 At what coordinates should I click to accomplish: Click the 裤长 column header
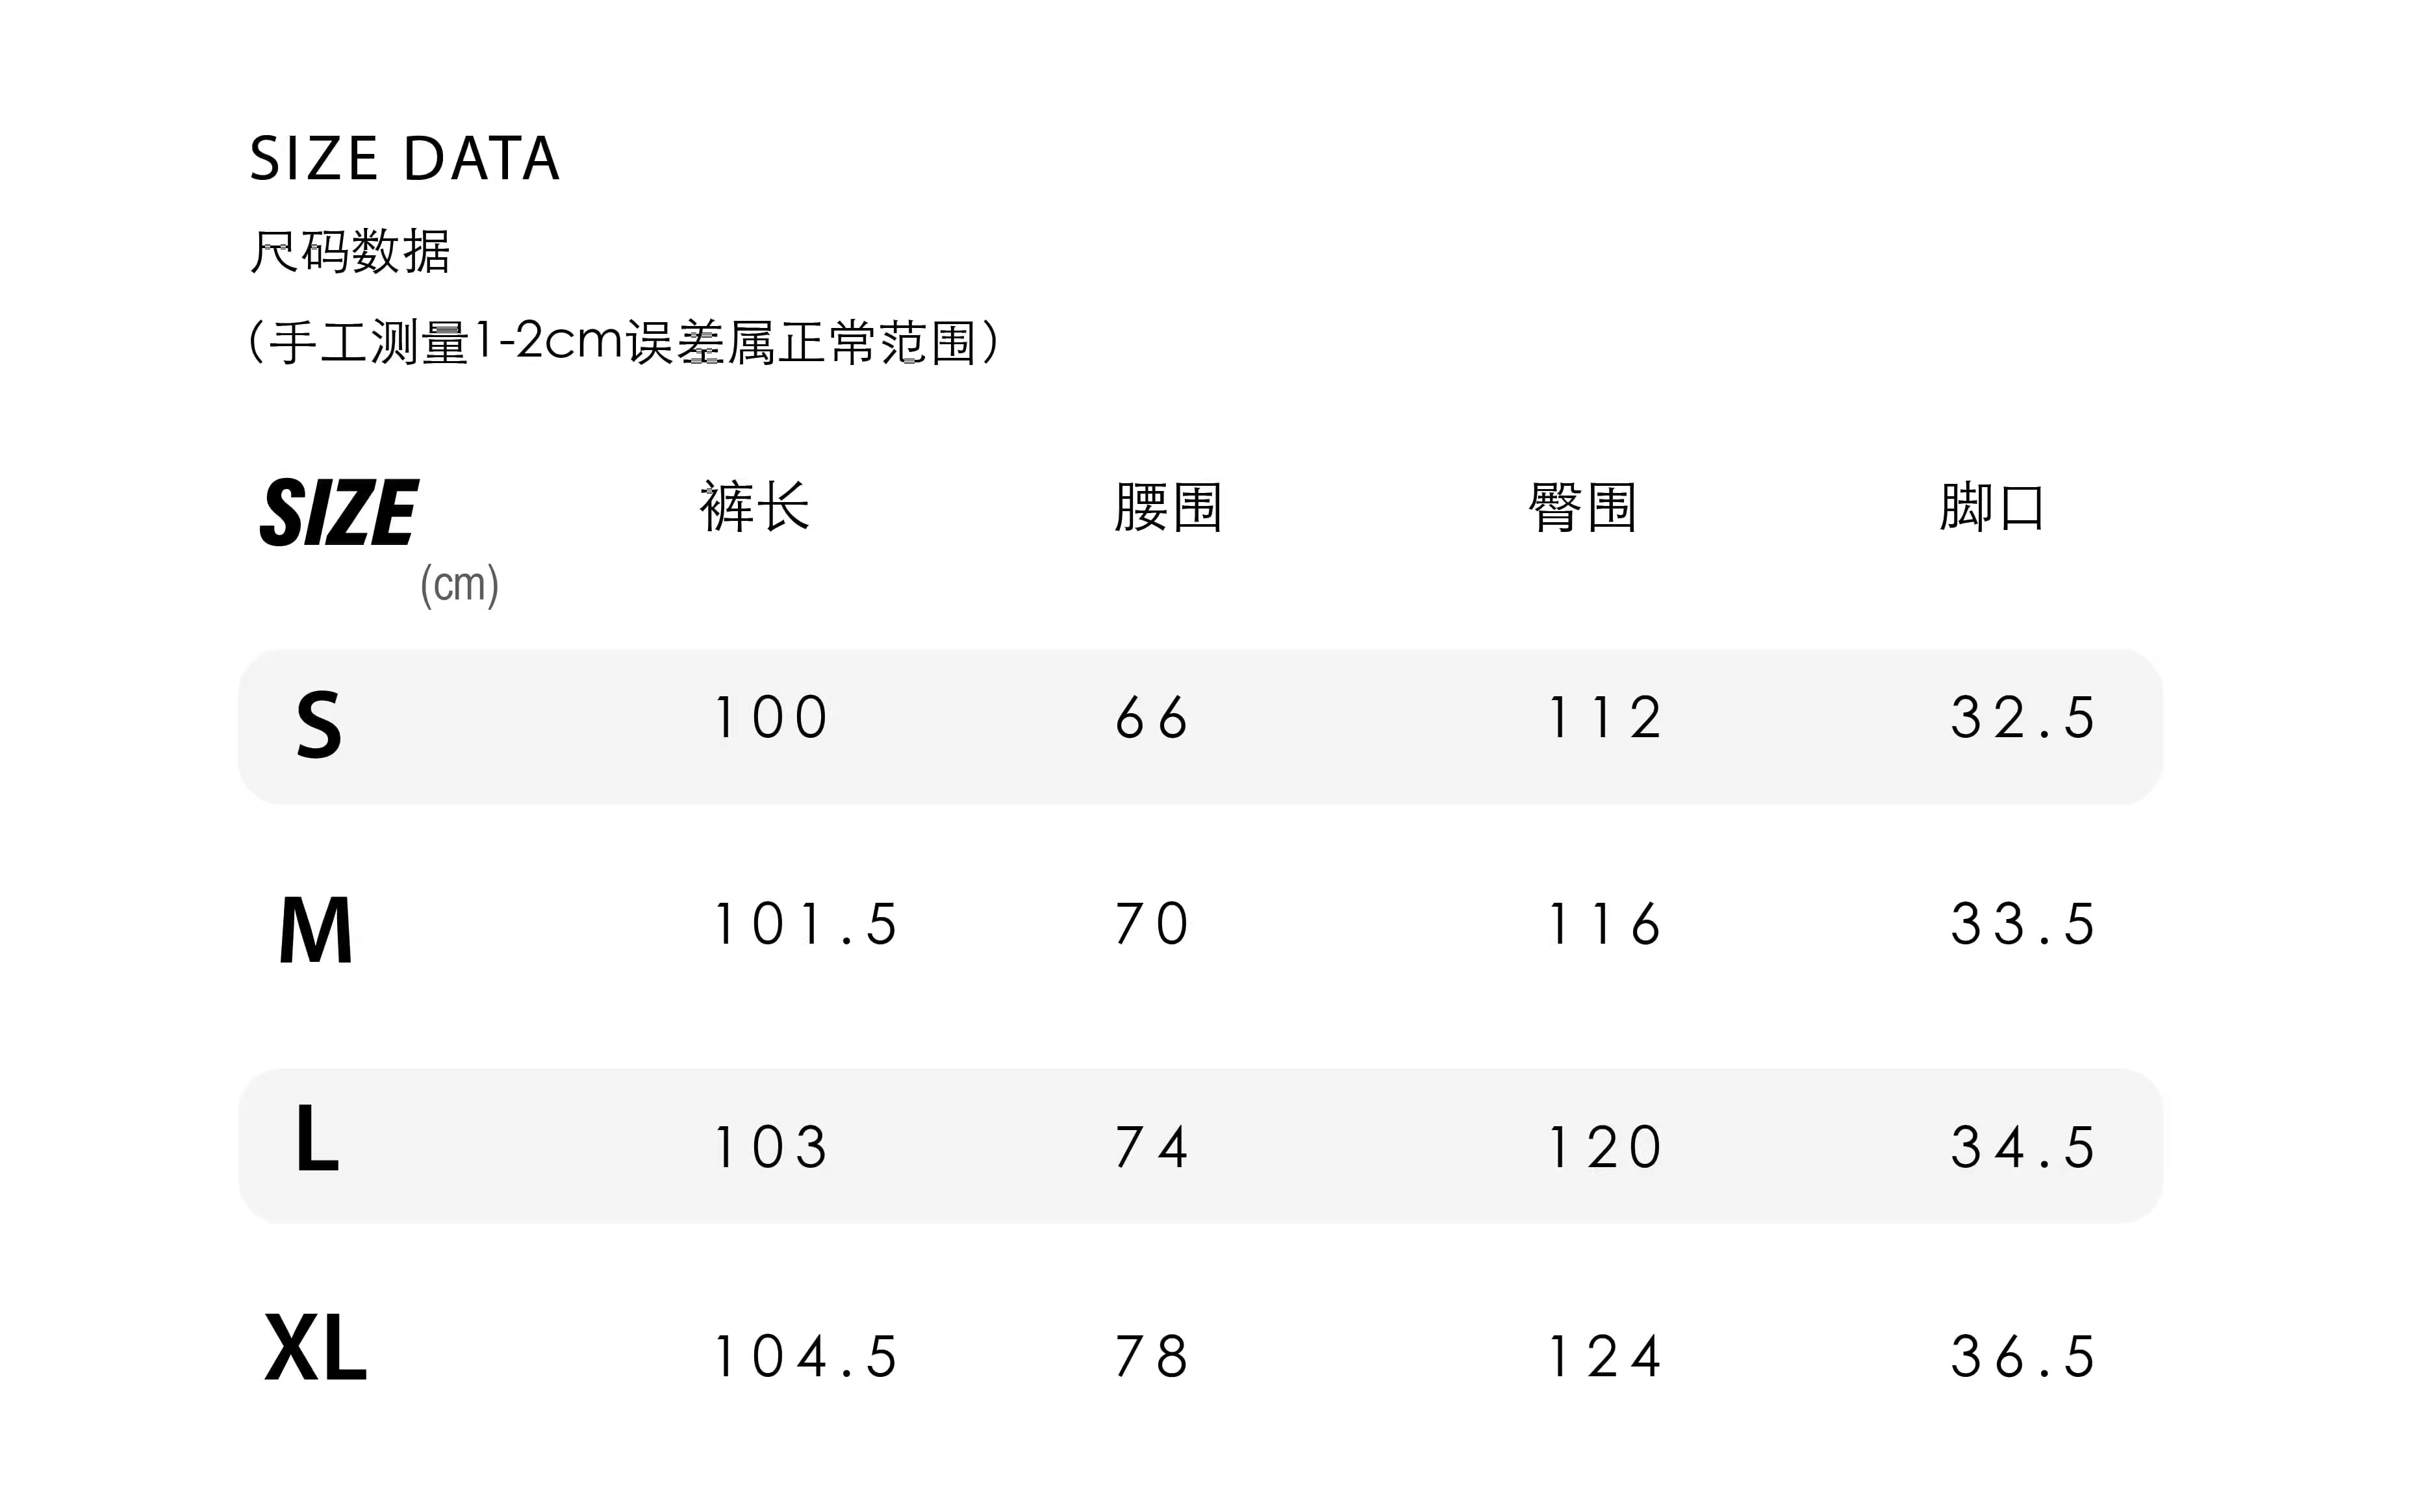click(754, 507)
